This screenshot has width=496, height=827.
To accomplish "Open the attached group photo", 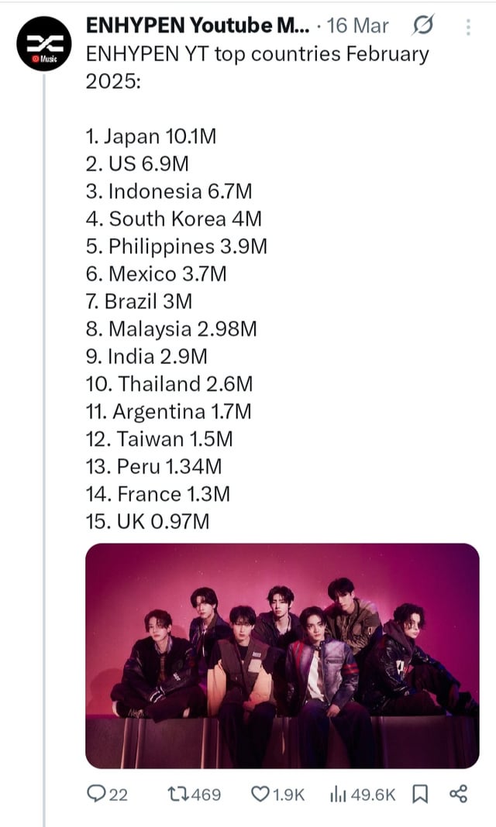I will (282, 655).
